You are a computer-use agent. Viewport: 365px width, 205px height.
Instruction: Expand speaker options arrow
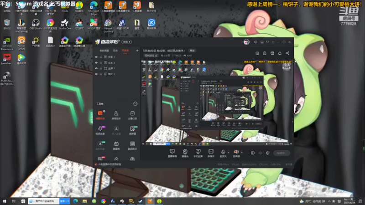pos(242,153)
